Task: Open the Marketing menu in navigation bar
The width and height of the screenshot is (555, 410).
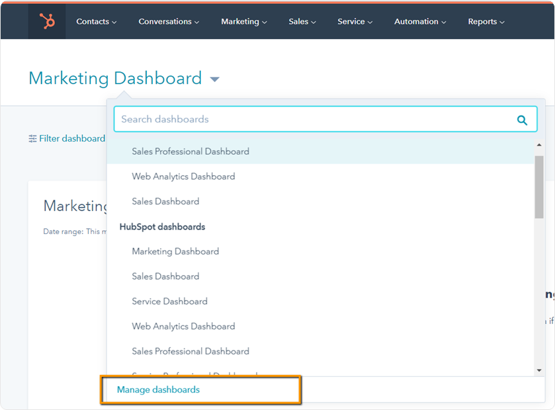Action: 243,22
